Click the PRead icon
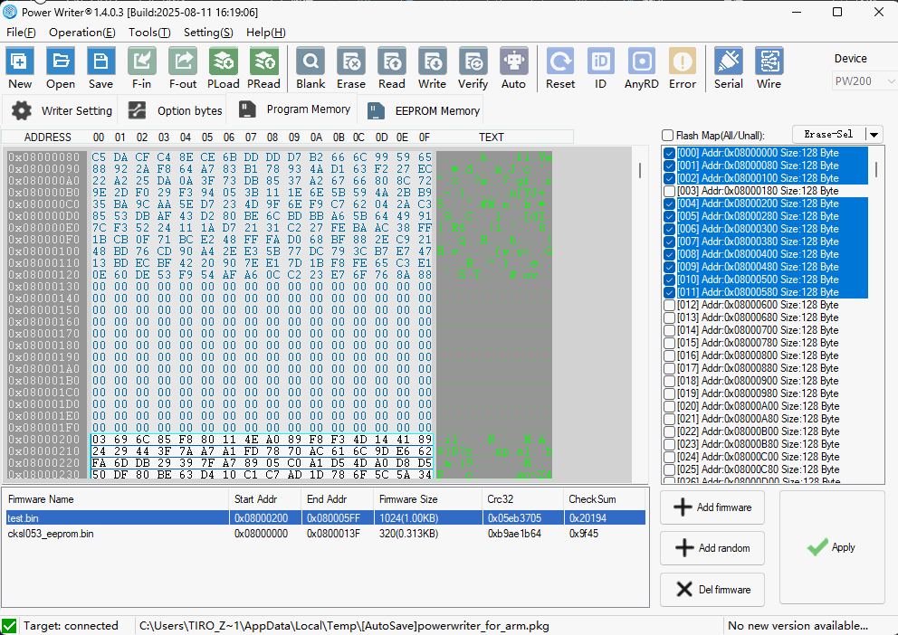 (264, 62)
